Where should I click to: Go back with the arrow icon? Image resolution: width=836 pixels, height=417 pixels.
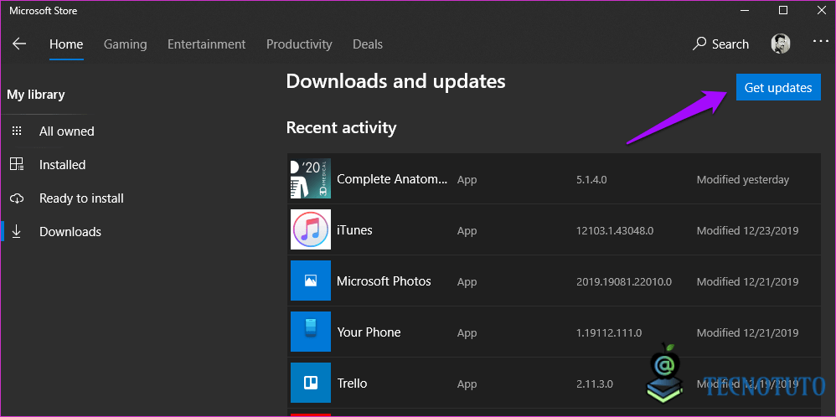coord(19,44)
